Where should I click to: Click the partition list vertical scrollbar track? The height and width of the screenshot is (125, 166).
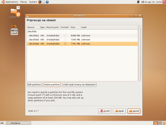coord(140,53)
